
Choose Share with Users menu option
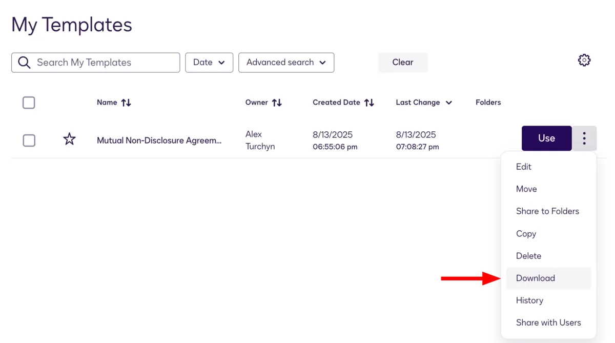548,322
